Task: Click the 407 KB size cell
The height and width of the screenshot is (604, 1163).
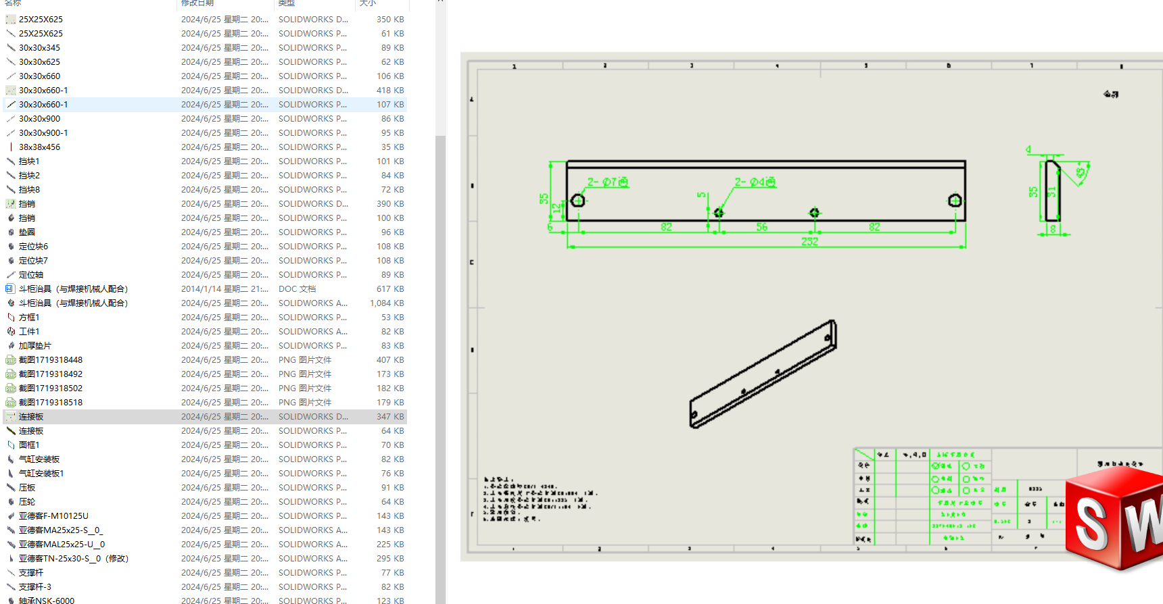Action: pos(390,360)
